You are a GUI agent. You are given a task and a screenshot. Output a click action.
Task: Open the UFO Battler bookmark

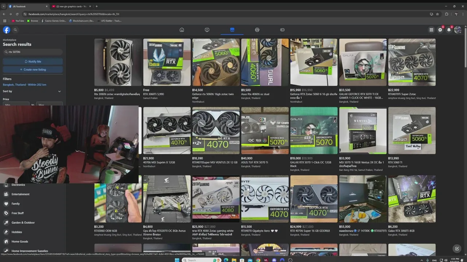(x=109, y=21)
